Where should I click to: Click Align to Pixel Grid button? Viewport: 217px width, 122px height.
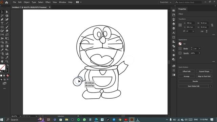pos(204,76)
